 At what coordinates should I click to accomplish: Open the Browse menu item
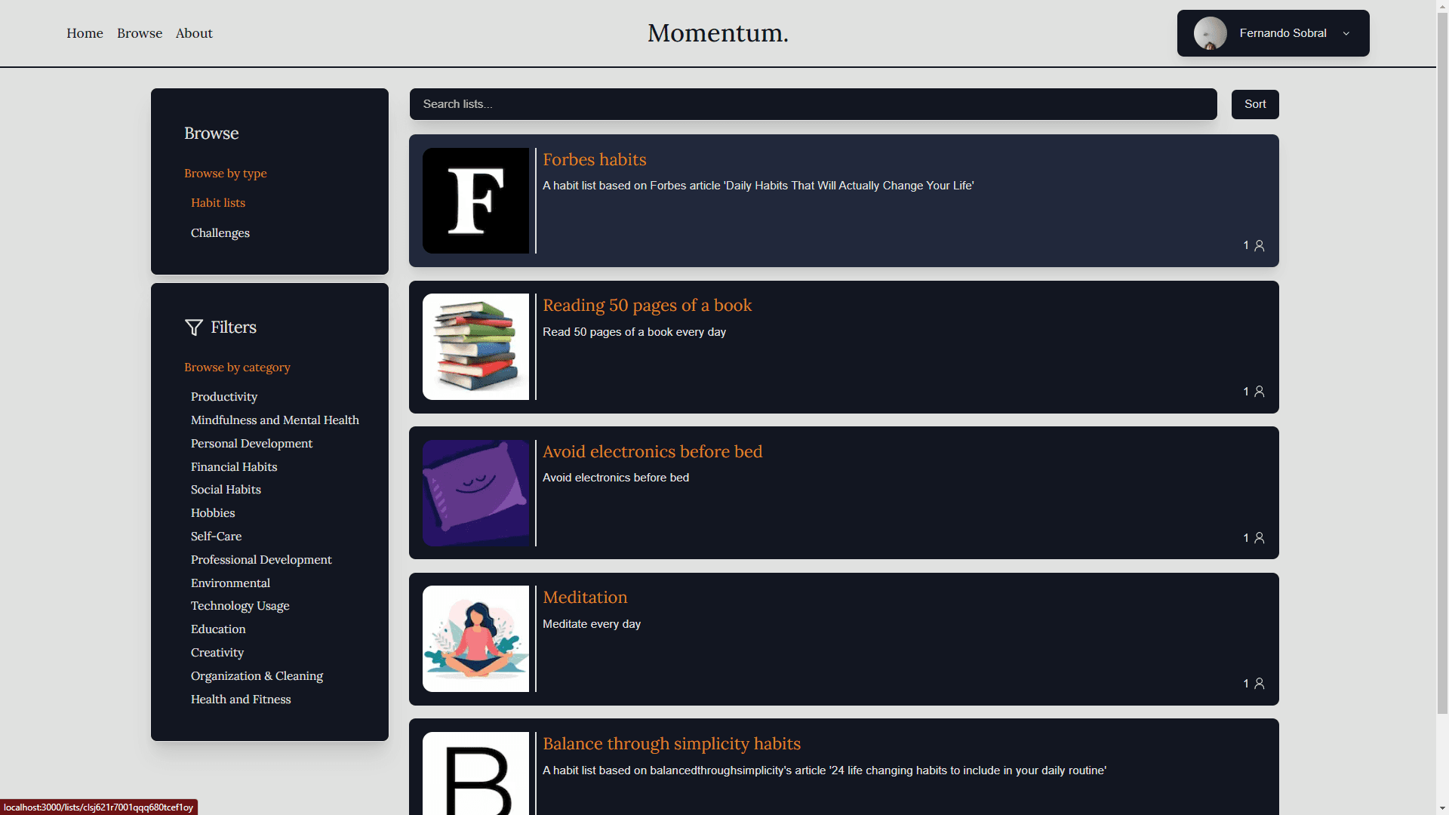coord(140,33)
